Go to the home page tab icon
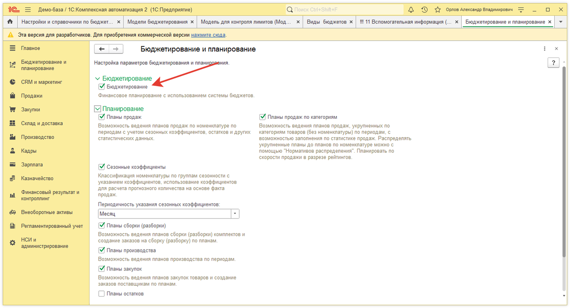This screenshot has width=570, height=308. coord(10,22)
